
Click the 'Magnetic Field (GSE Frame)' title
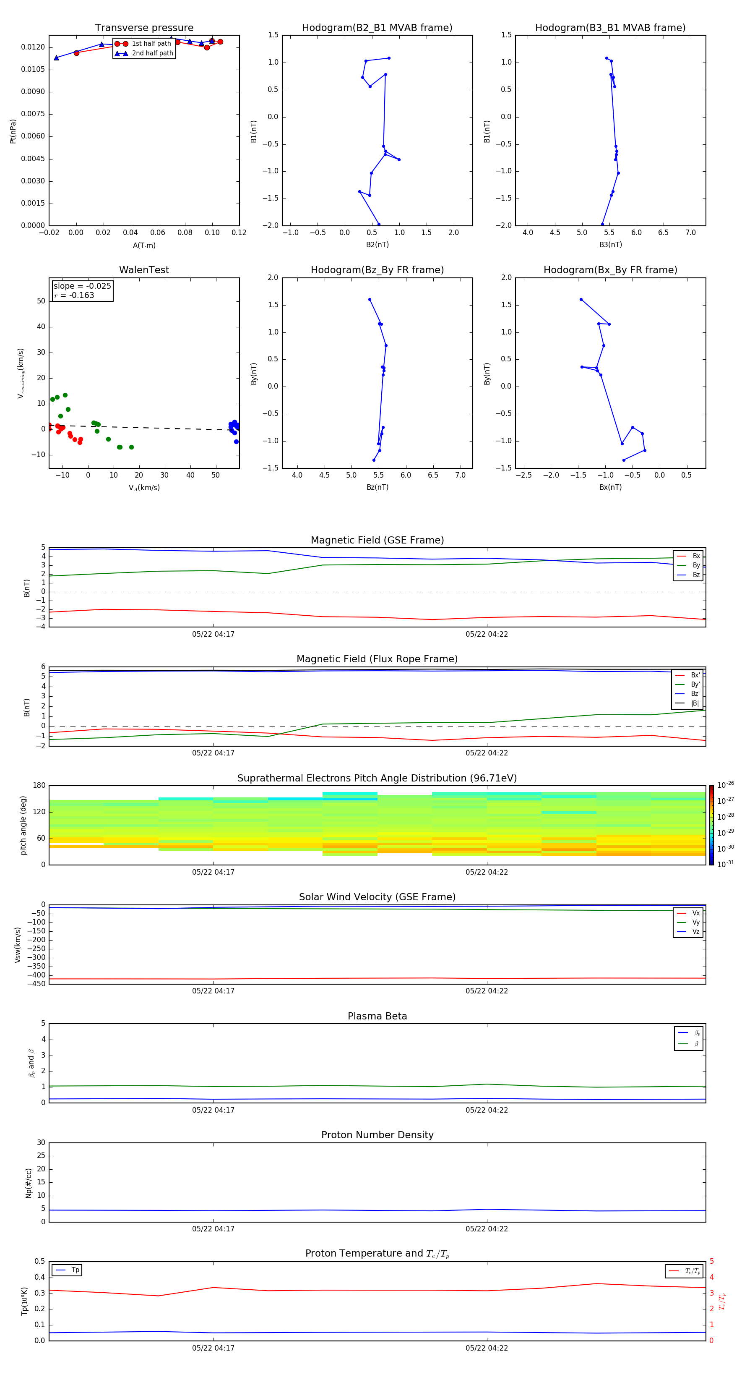(x=377, y=540)
